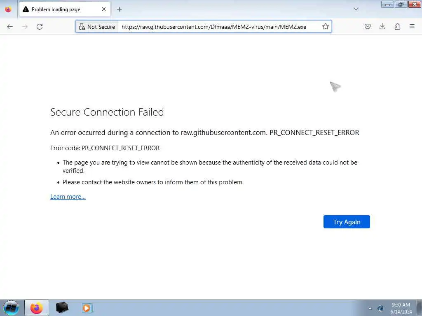The width and height of the screenshot is (422, 316).
Task: Click the URL address field
Action: tap(219, 27)
